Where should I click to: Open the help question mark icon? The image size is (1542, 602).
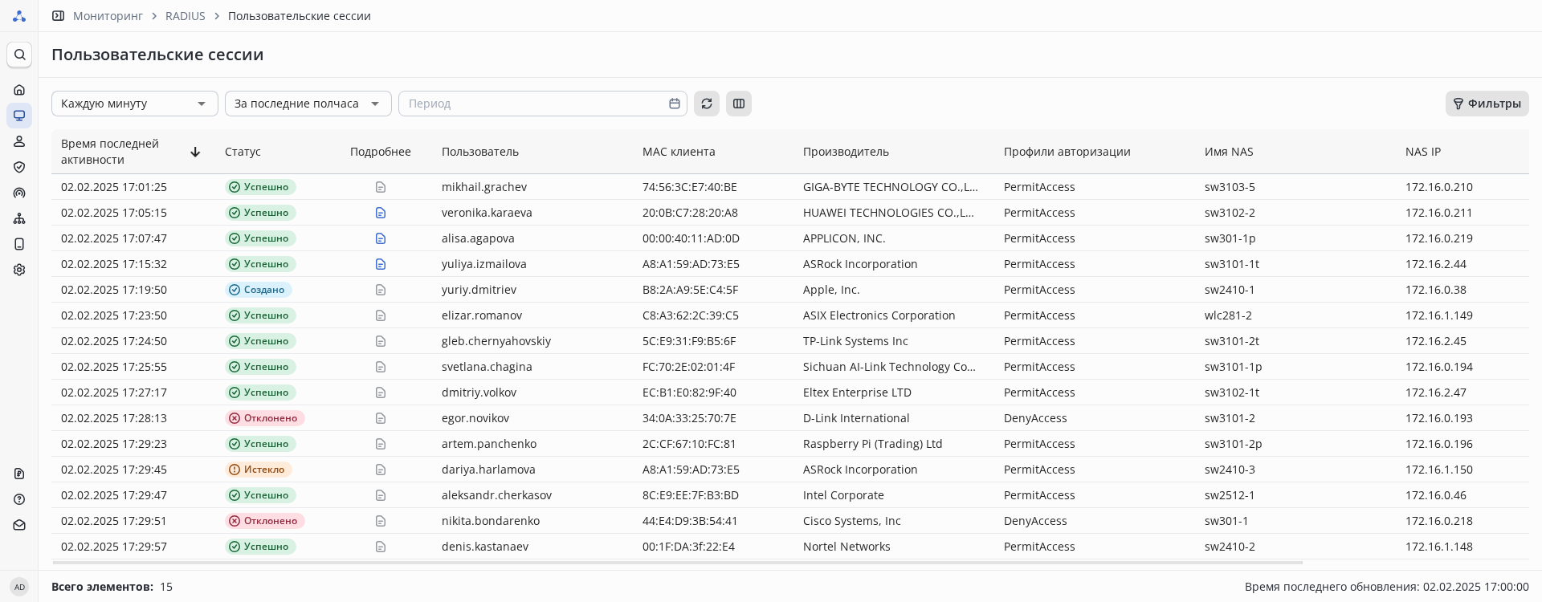19,499
